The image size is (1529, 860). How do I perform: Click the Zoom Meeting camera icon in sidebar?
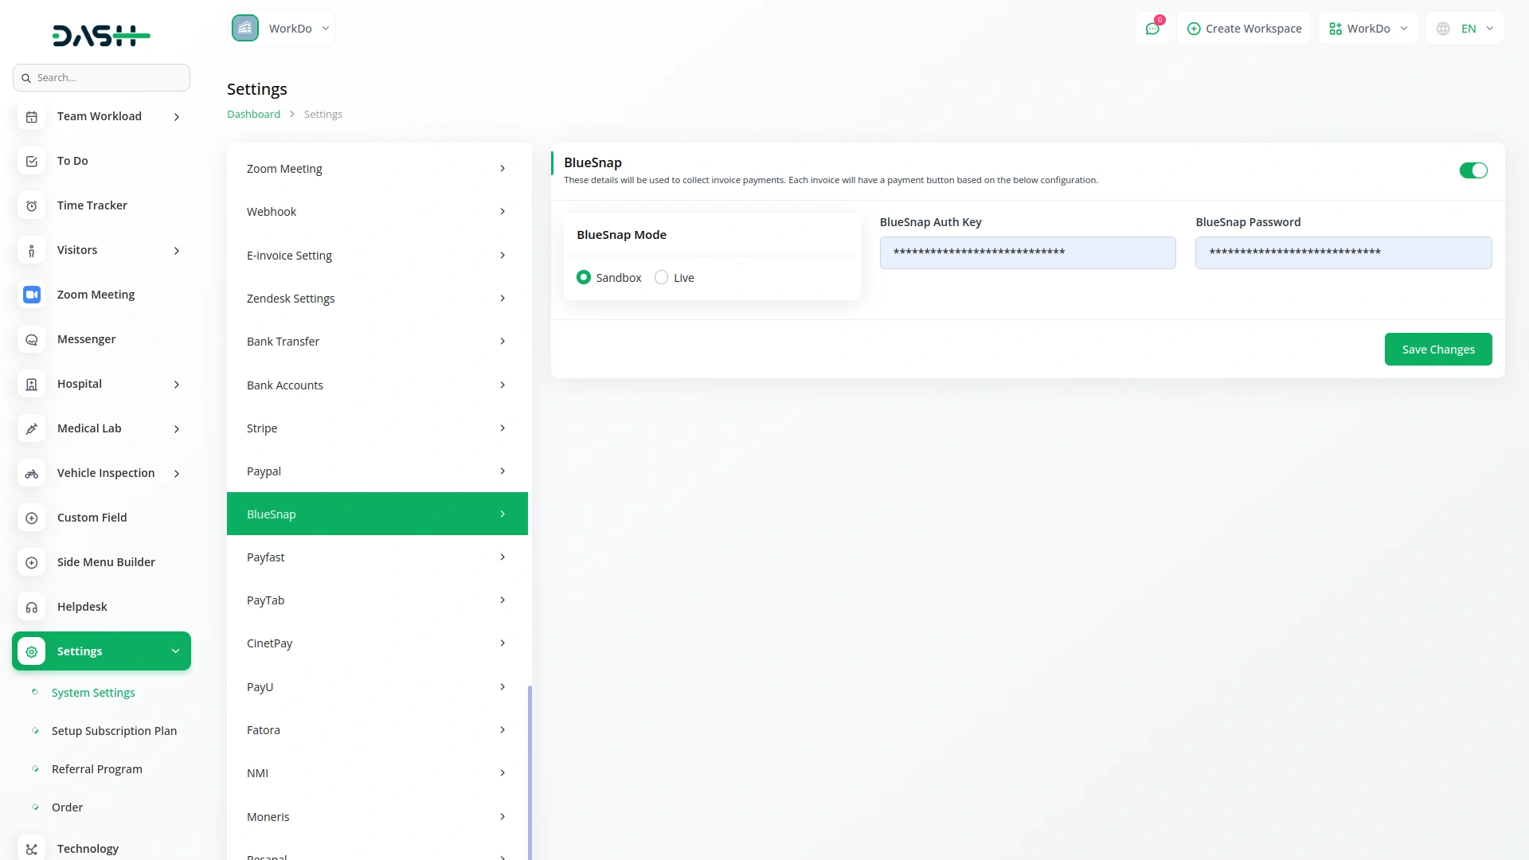click(x=31, y=295)
